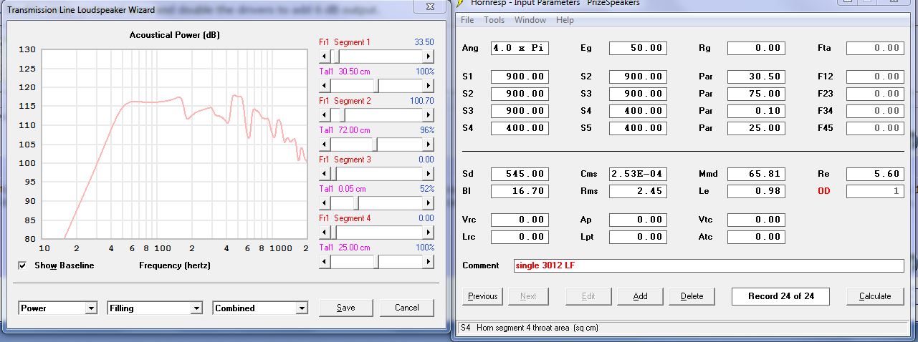Click the Bl field showing 16.70

point(520,191)
